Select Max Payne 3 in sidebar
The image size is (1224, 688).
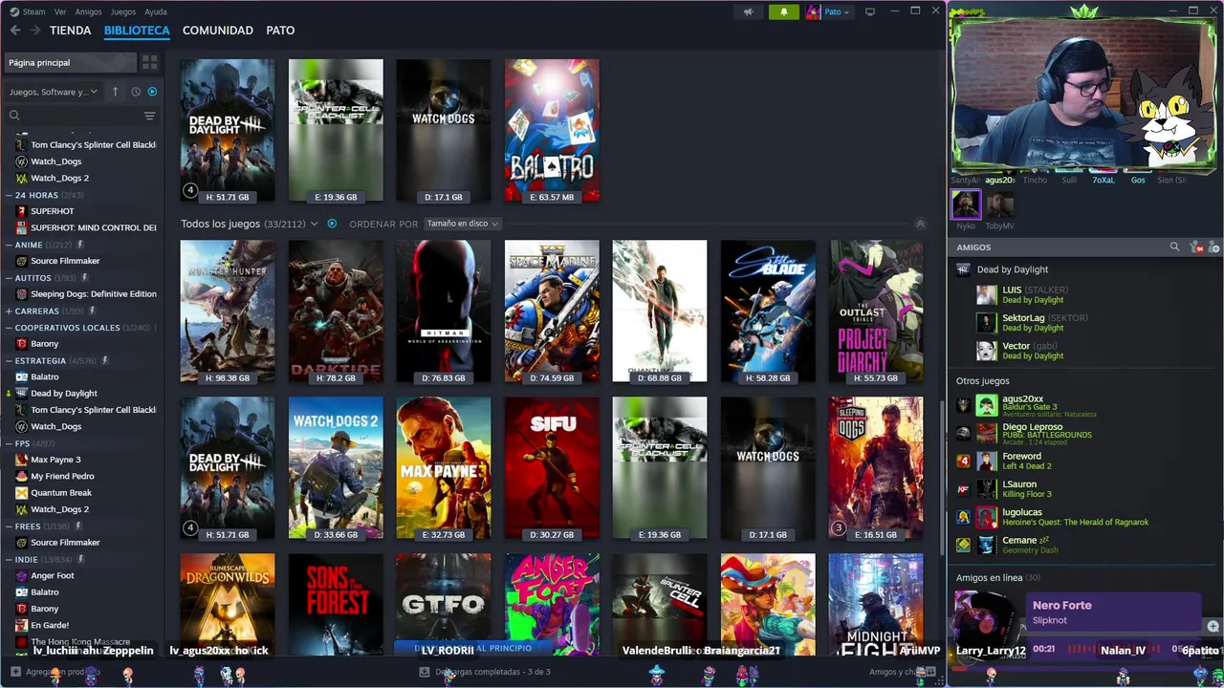click(55, 460)
